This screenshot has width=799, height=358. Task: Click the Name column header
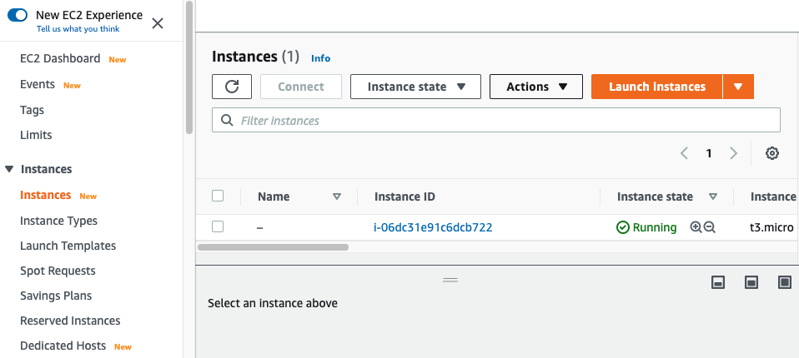274,196
